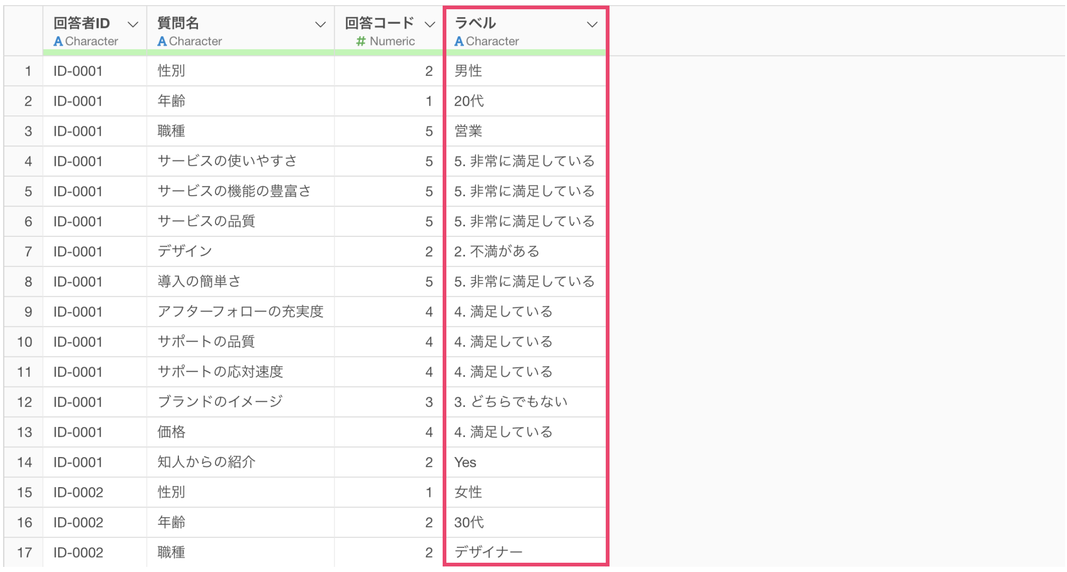
Task: Click the green quality bar under 質問名
Action: pyautogui.click(x=240, y=53)
